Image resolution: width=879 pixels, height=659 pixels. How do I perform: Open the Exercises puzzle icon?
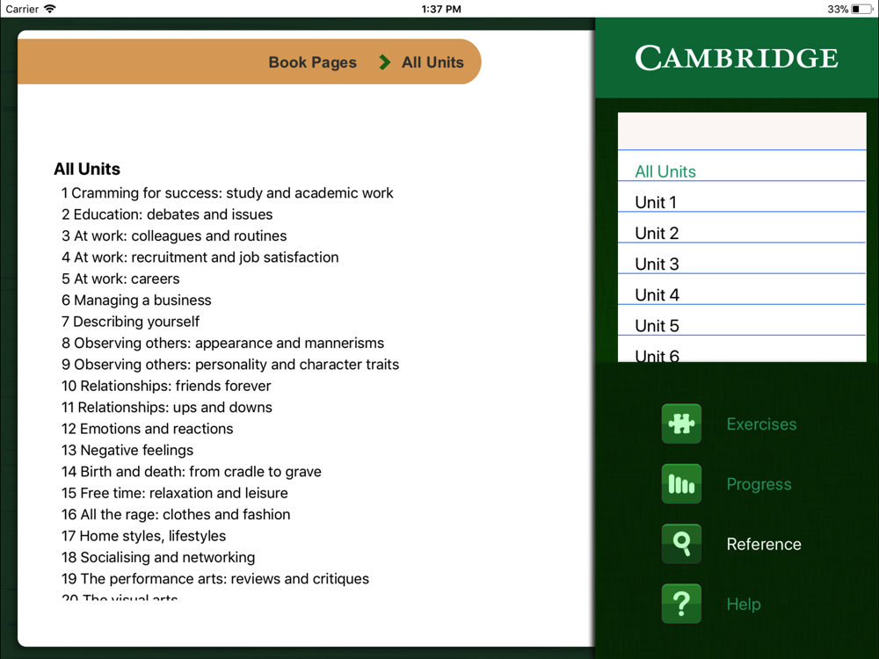(681, 424)
